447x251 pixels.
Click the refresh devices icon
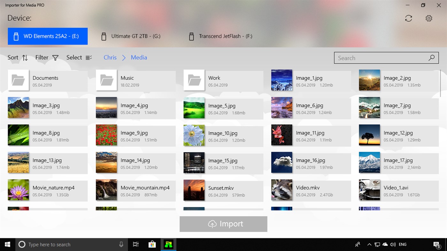(x=408, y=18)
